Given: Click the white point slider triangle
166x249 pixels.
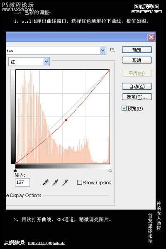Looking at the screenshot, I should (110, 171).
